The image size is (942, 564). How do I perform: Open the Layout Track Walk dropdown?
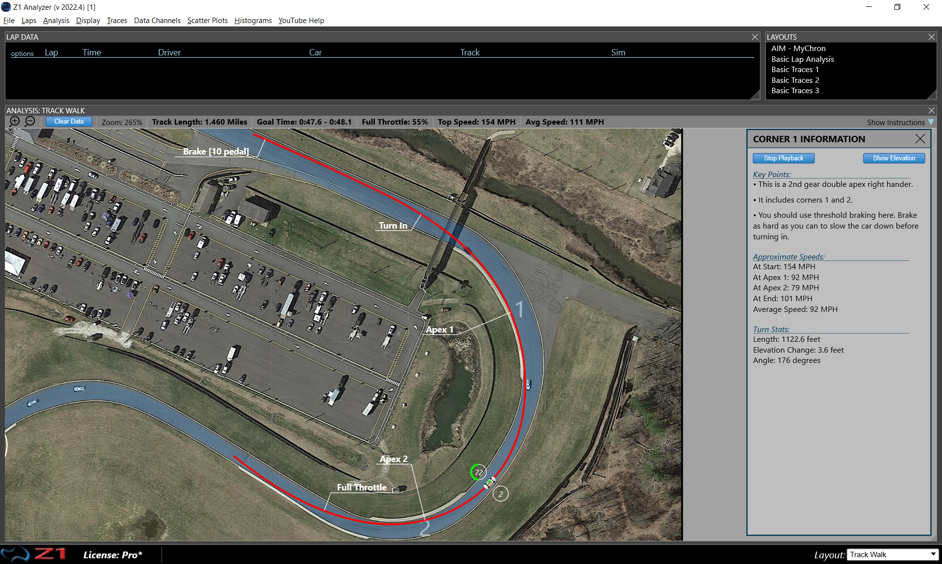[893, 555]
